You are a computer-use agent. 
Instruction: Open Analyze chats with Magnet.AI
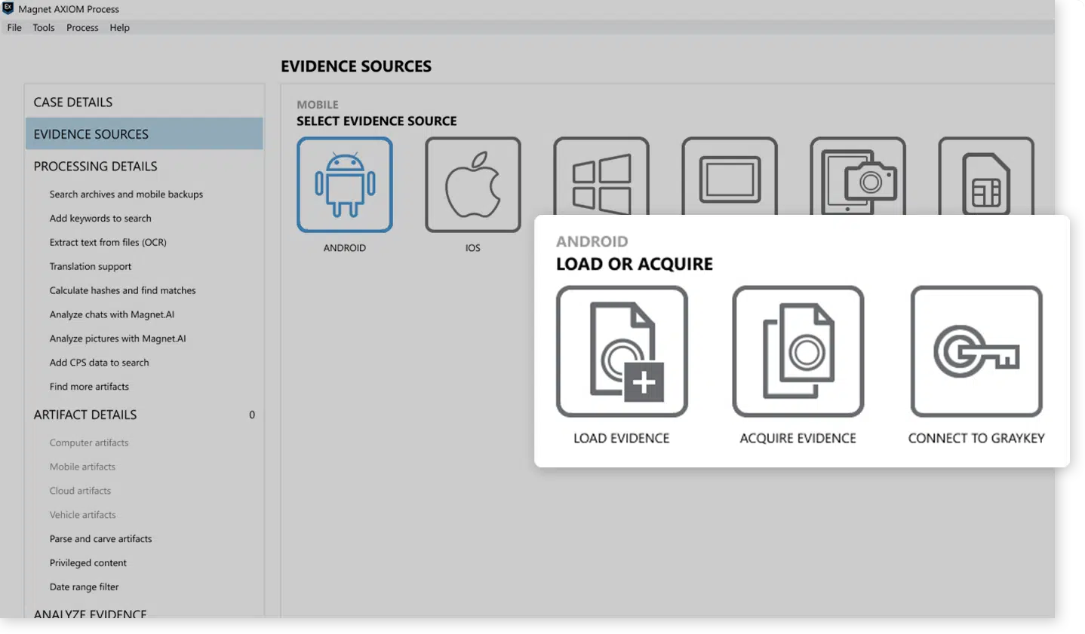click(x=112, y=315)
